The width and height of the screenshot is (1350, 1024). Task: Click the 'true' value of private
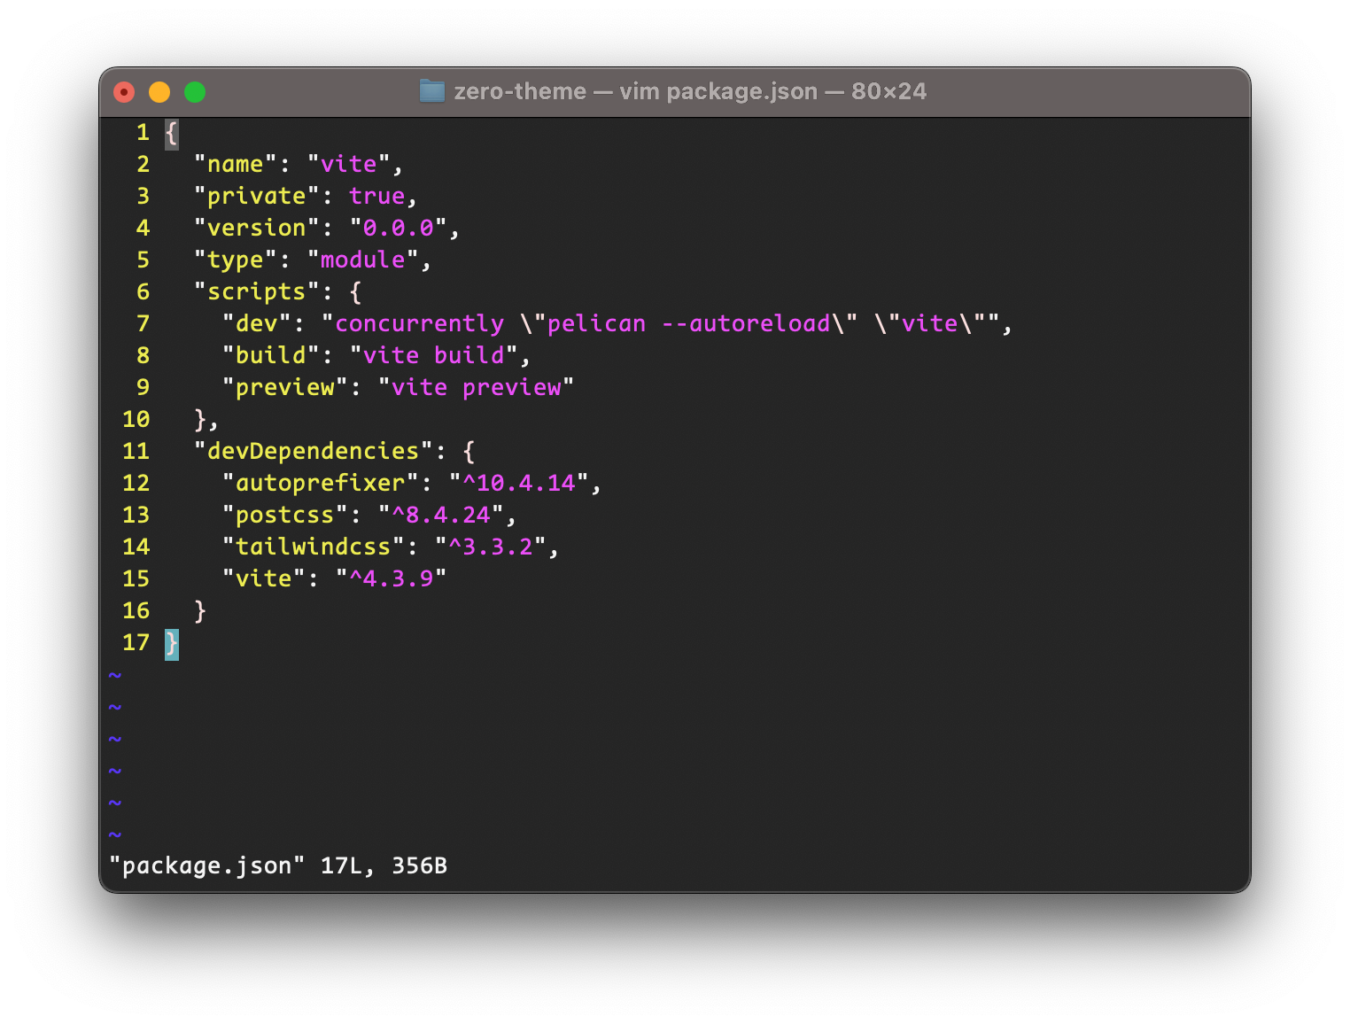tap(376, 197)
